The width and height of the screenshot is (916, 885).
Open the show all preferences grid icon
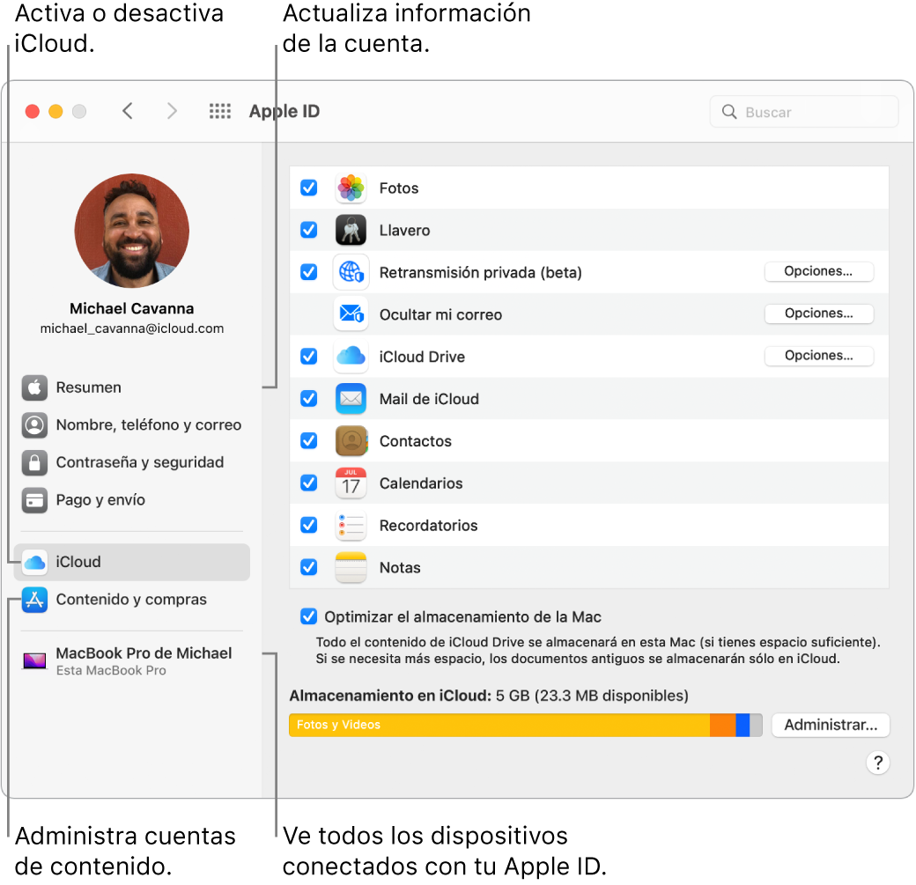point(219,111)
